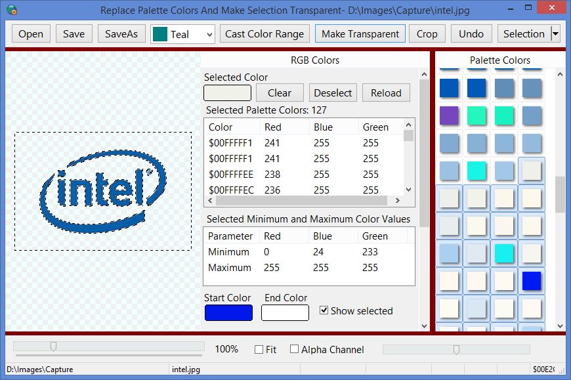Viewport: 571px width, 380px height.
Task: Click the Selected Color swatch box
Action: [x=227, y=93]
